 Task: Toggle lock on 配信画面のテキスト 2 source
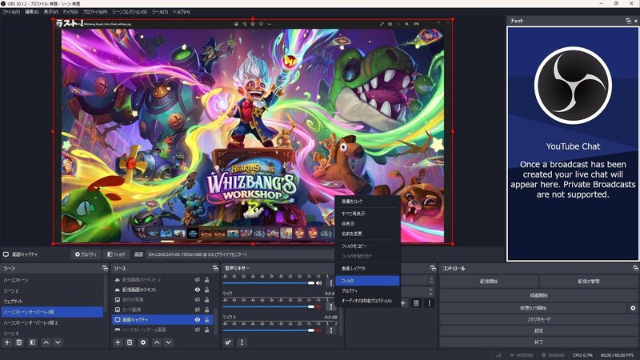tap(206, 279)
